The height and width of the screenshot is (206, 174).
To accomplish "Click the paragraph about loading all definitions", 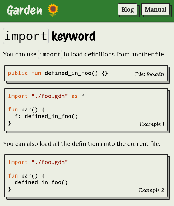I will coord(81,144).
